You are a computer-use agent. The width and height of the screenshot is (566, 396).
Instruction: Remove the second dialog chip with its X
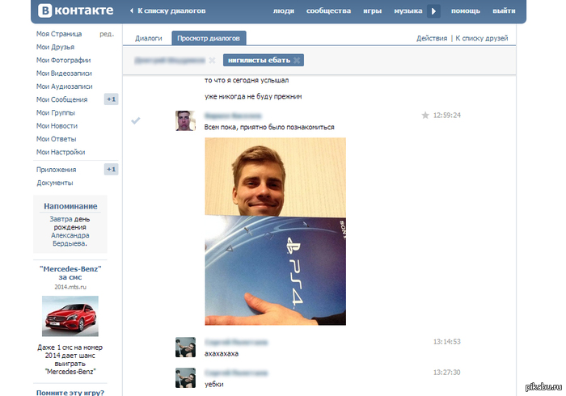[297, 61]
